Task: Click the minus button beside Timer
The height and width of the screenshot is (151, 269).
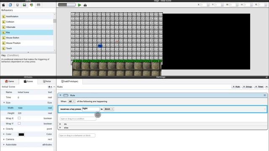Action: pos(266,87)
